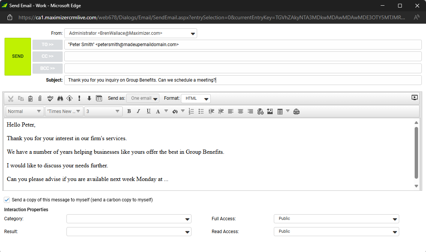This screenshot has width=426, height=252.
Task: Click the message body scroll down arrow
Action: pyautogui.click(x=416, y=186)
